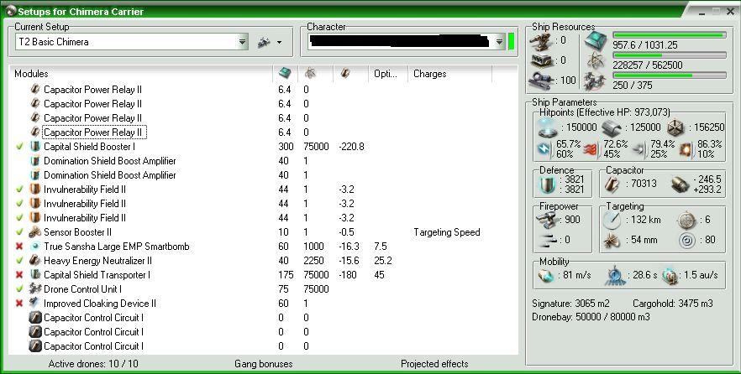Click the capacitor recharge battery icon

[679, 184]
